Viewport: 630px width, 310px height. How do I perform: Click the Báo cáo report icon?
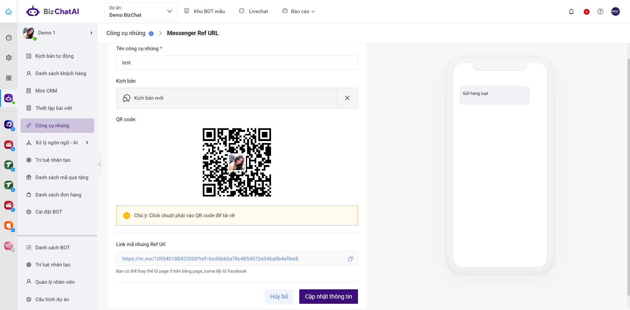(x=285, y=11)
